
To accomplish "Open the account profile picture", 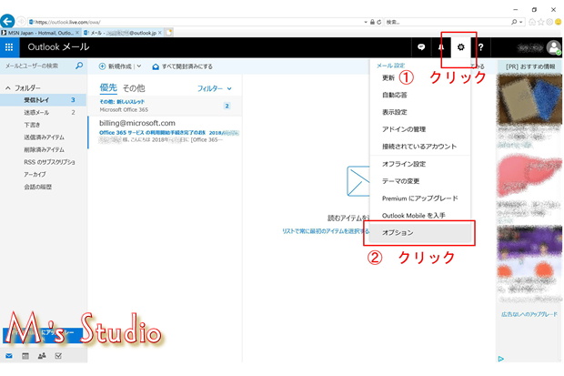I will 554,47.
